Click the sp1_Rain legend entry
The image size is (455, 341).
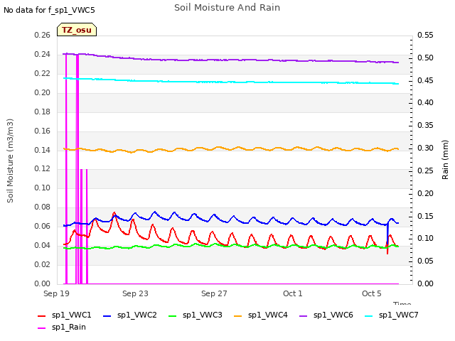[x=62, y=328]
